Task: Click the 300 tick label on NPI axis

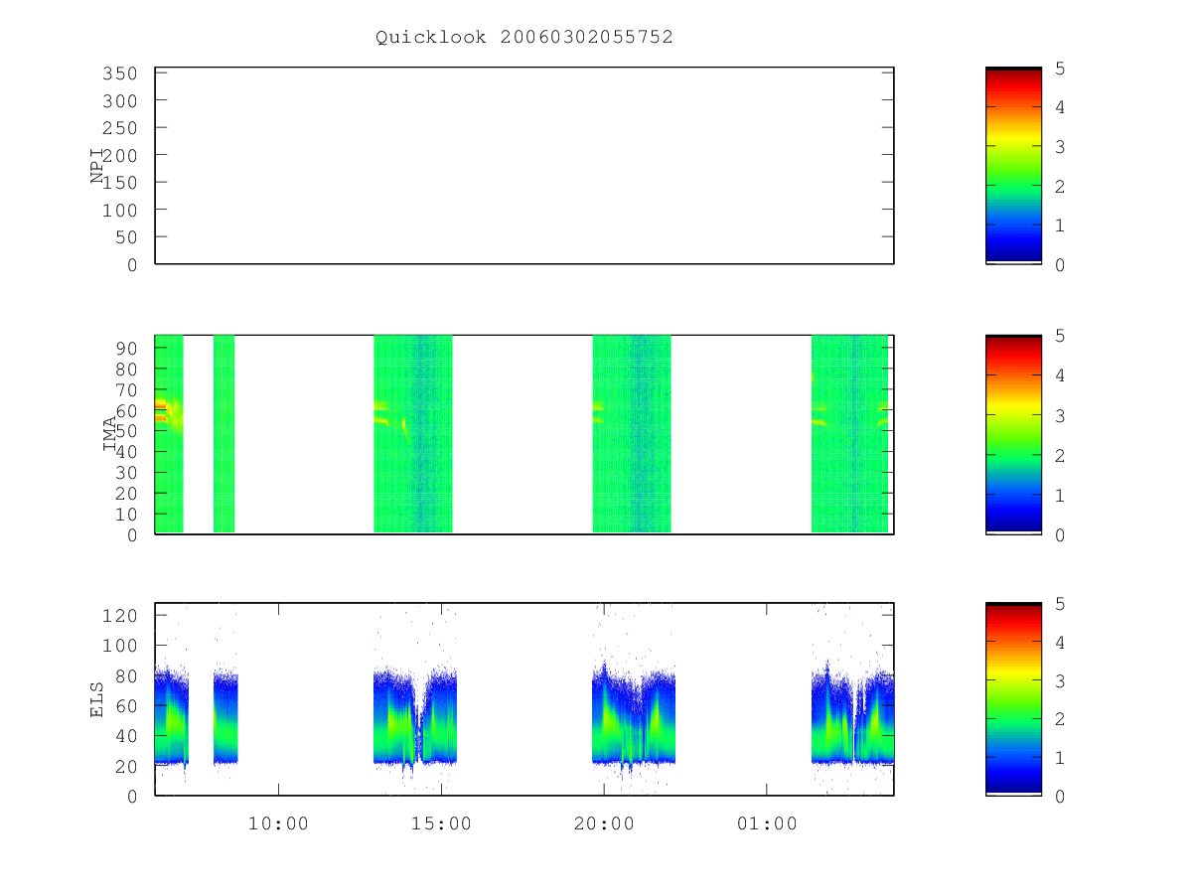Action: point(119,101)
